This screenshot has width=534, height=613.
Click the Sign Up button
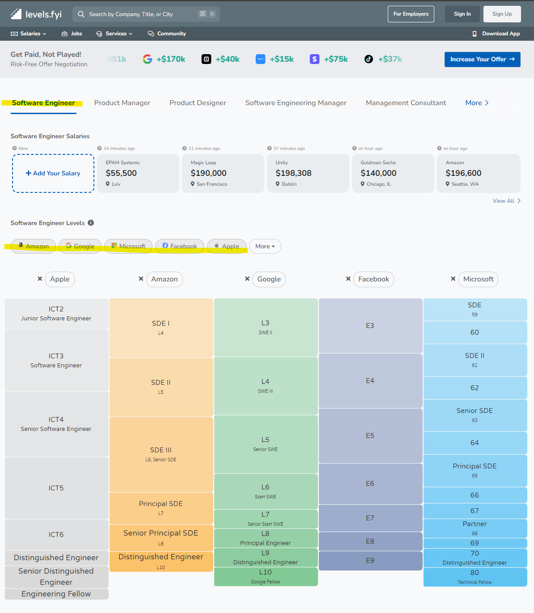pos(502,14)
